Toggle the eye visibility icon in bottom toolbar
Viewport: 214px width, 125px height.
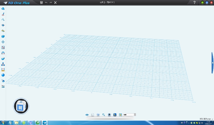(x=87, y=115)
